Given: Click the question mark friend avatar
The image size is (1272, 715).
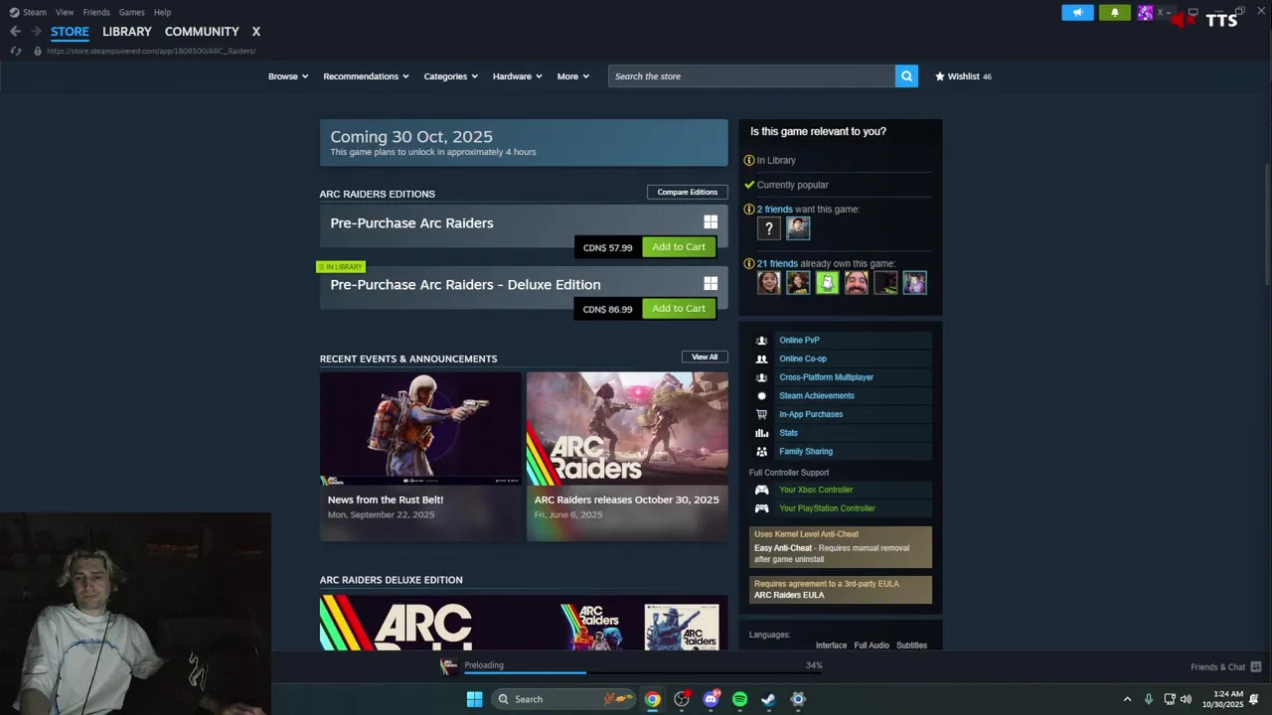Looking at the screenshot, I should [x=768, y=229].
